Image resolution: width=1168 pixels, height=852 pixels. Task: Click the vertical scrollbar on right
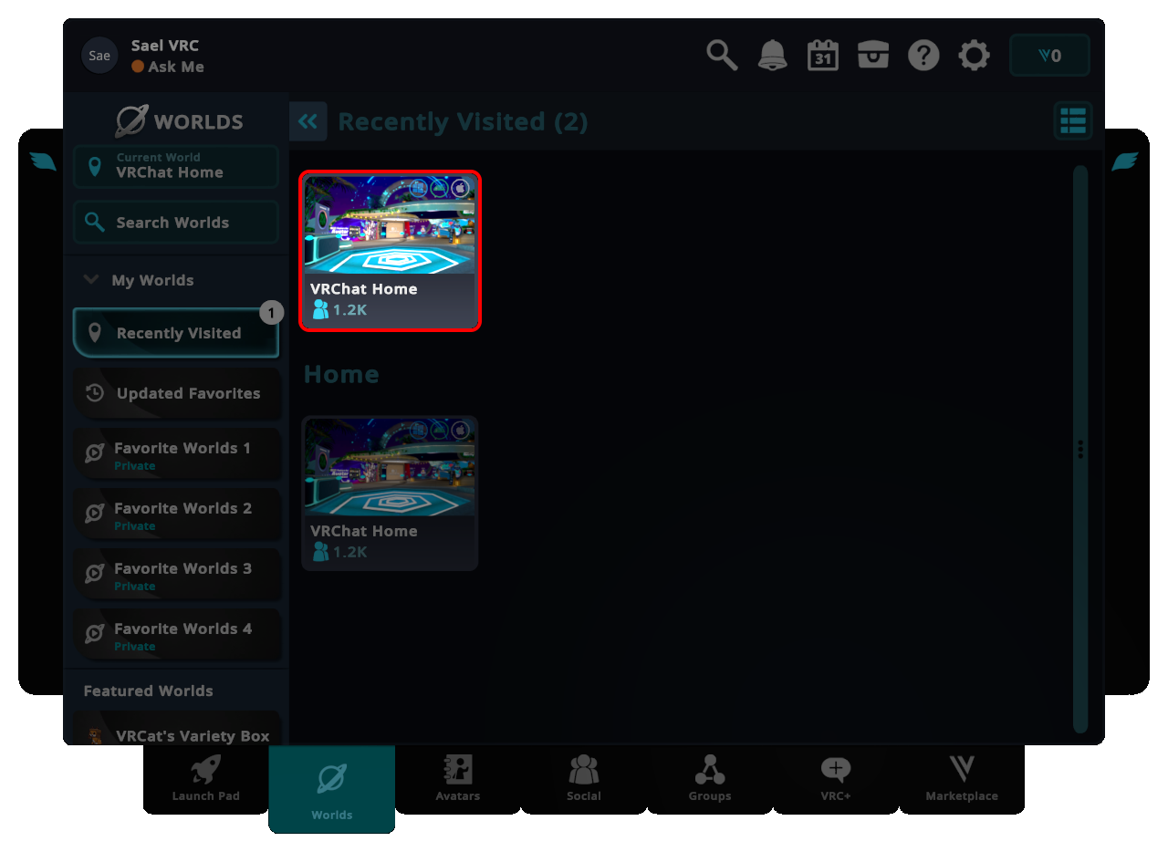[1080, 447]
